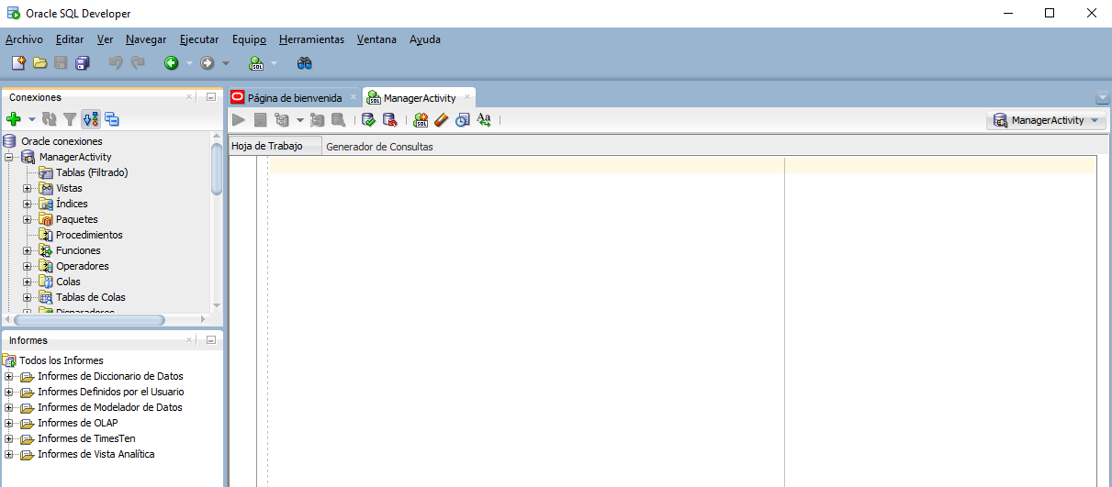Open the Equipo menu
Viewport: 1112px width, 487px height.
[x=249, y=39]
